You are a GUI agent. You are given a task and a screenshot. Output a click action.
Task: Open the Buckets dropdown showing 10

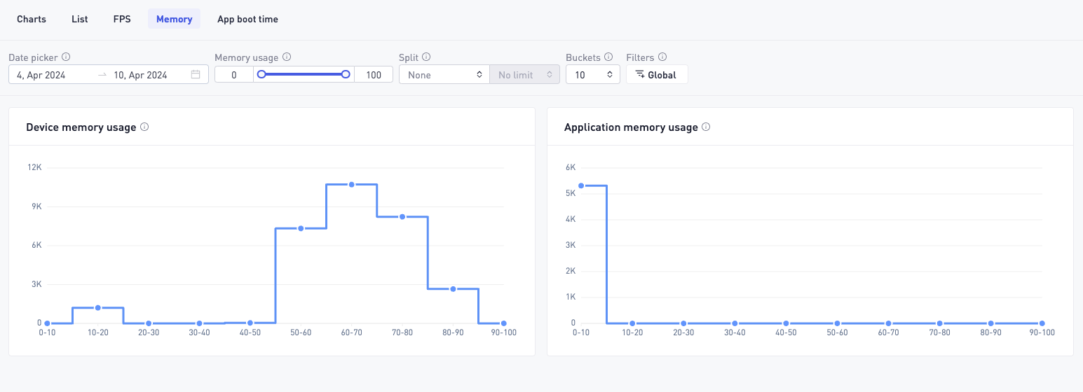point(593,74)
